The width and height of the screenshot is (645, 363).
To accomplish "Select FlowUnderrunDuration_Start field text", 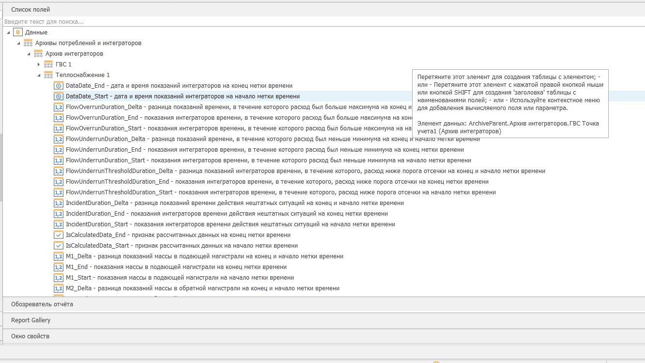I will click(x=269, y=160).
